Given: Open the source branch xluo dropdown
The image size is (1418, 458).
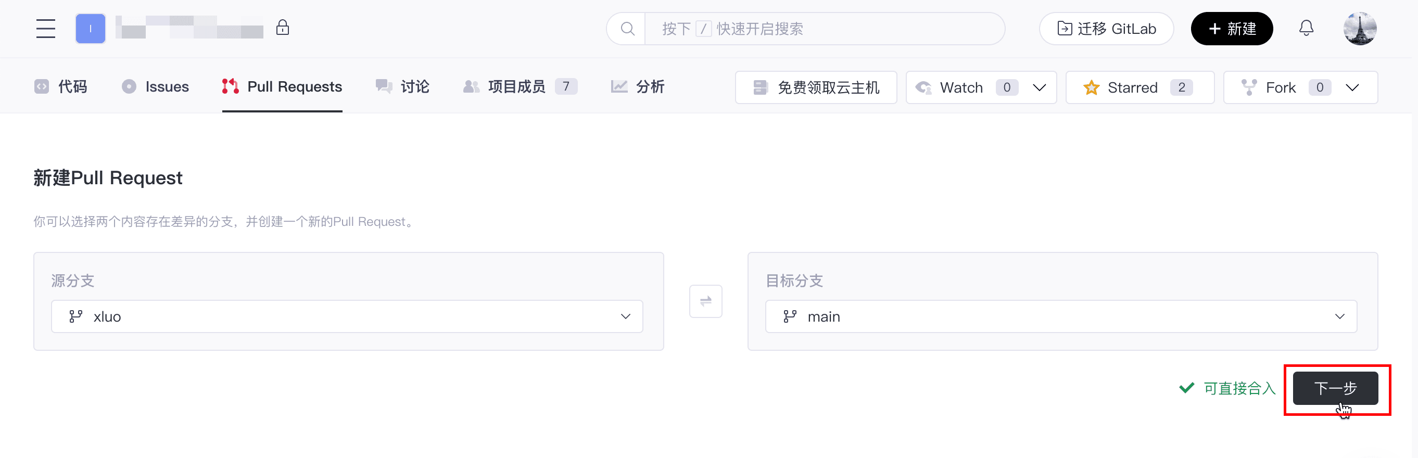Looking at the screenshot, I should click(347, 316).
